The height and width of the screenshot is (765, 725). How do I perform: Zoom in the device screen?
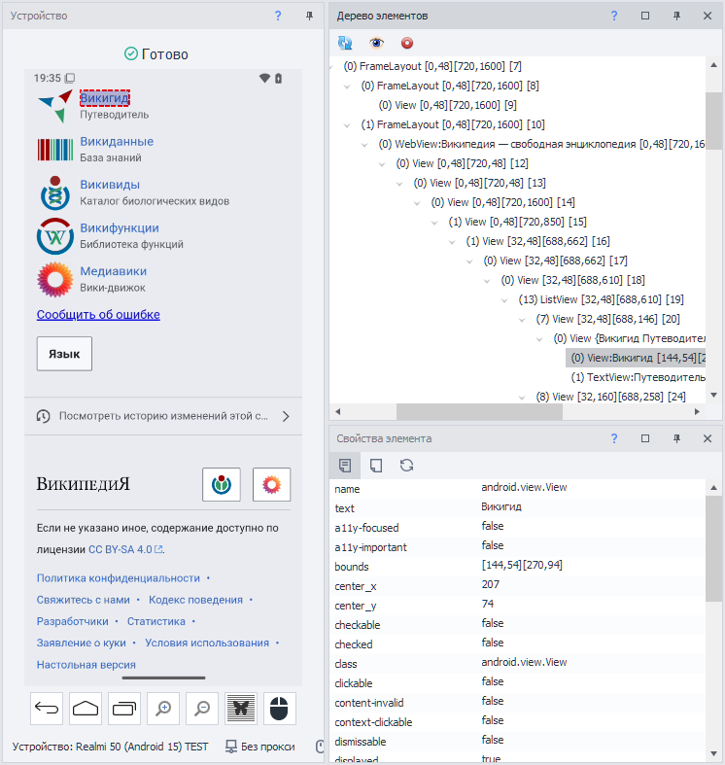163,709
